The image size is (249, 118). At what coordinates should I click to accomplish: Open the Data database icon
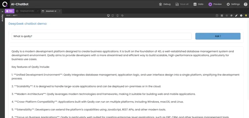pos(195,4)
